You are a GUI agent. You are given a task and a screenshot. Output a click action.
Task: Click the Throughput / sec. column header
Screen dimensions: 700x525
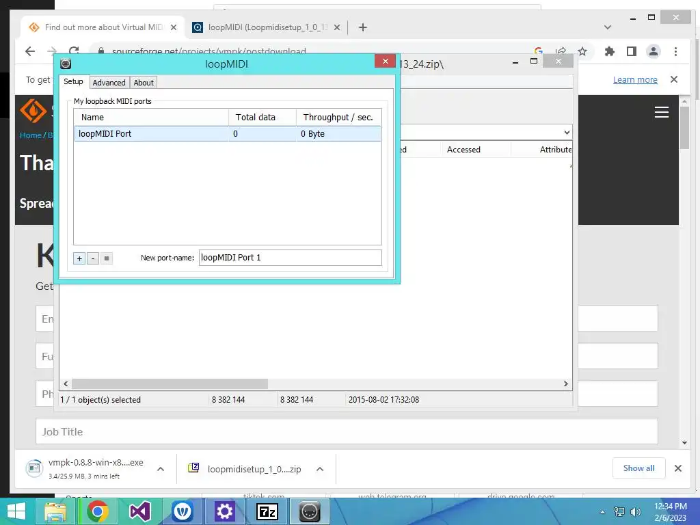(338, 118)
